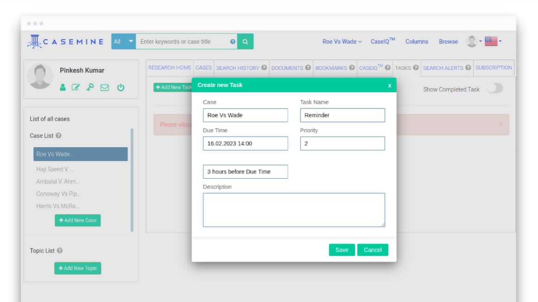Screen dimensions: 538x302
Task: Switch to the Search Alerts tab
Action: [447, 68]
